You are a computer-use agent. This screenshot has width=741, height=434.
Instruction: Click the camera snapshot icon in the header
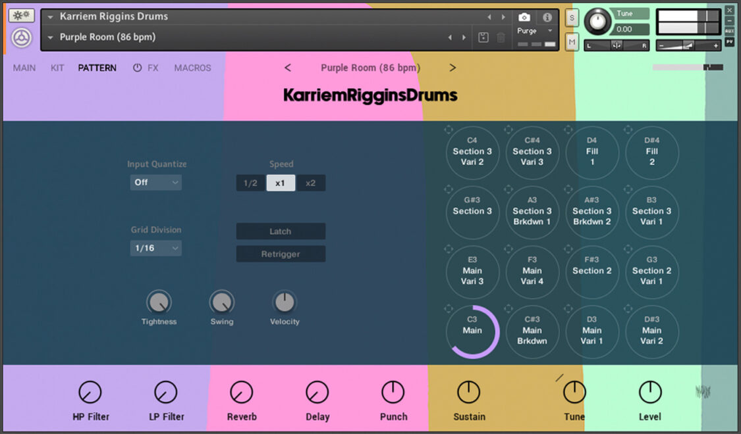click(x=524, y=16)
